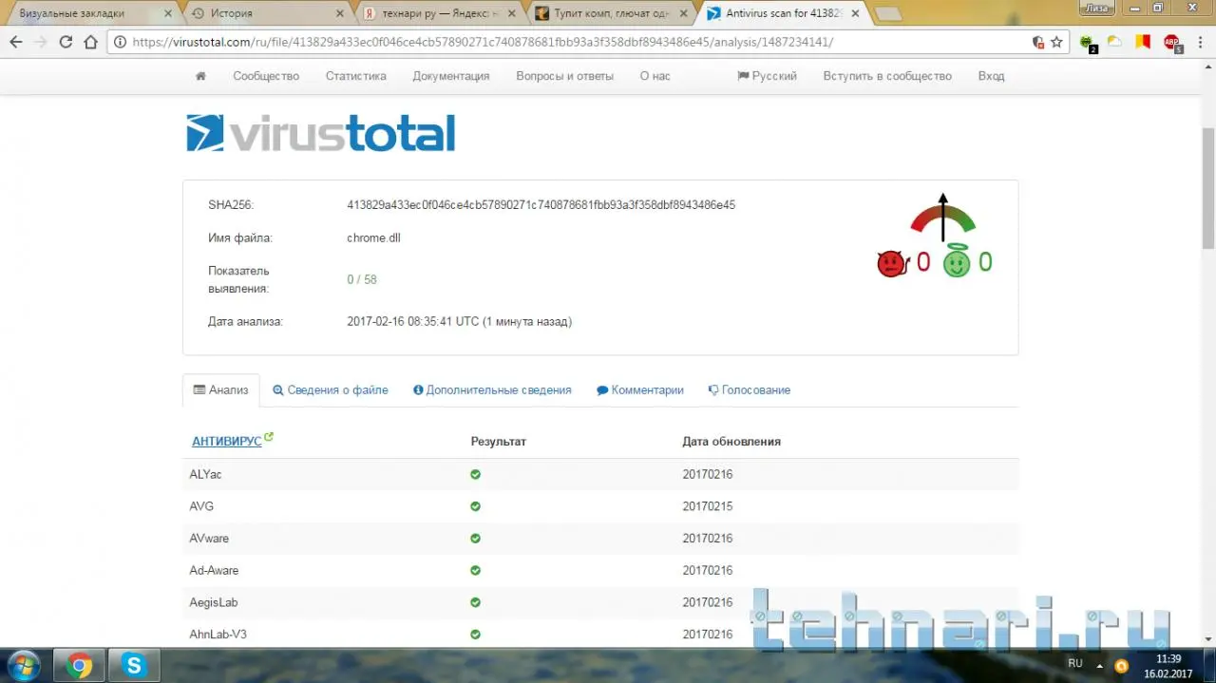The height and width of the screenshot is (683, 1216).
Task: Select the Анализ tab
Action: tap(221, 390)
